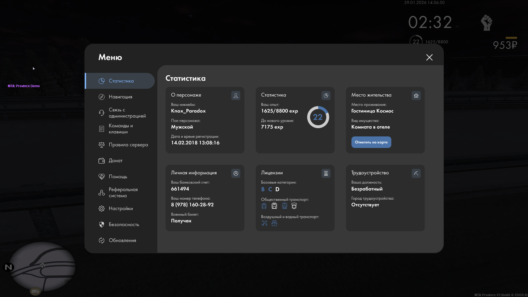Click the hammer icon in Трудоустройство card
528x297 pixels.
[x=416, y=173]
